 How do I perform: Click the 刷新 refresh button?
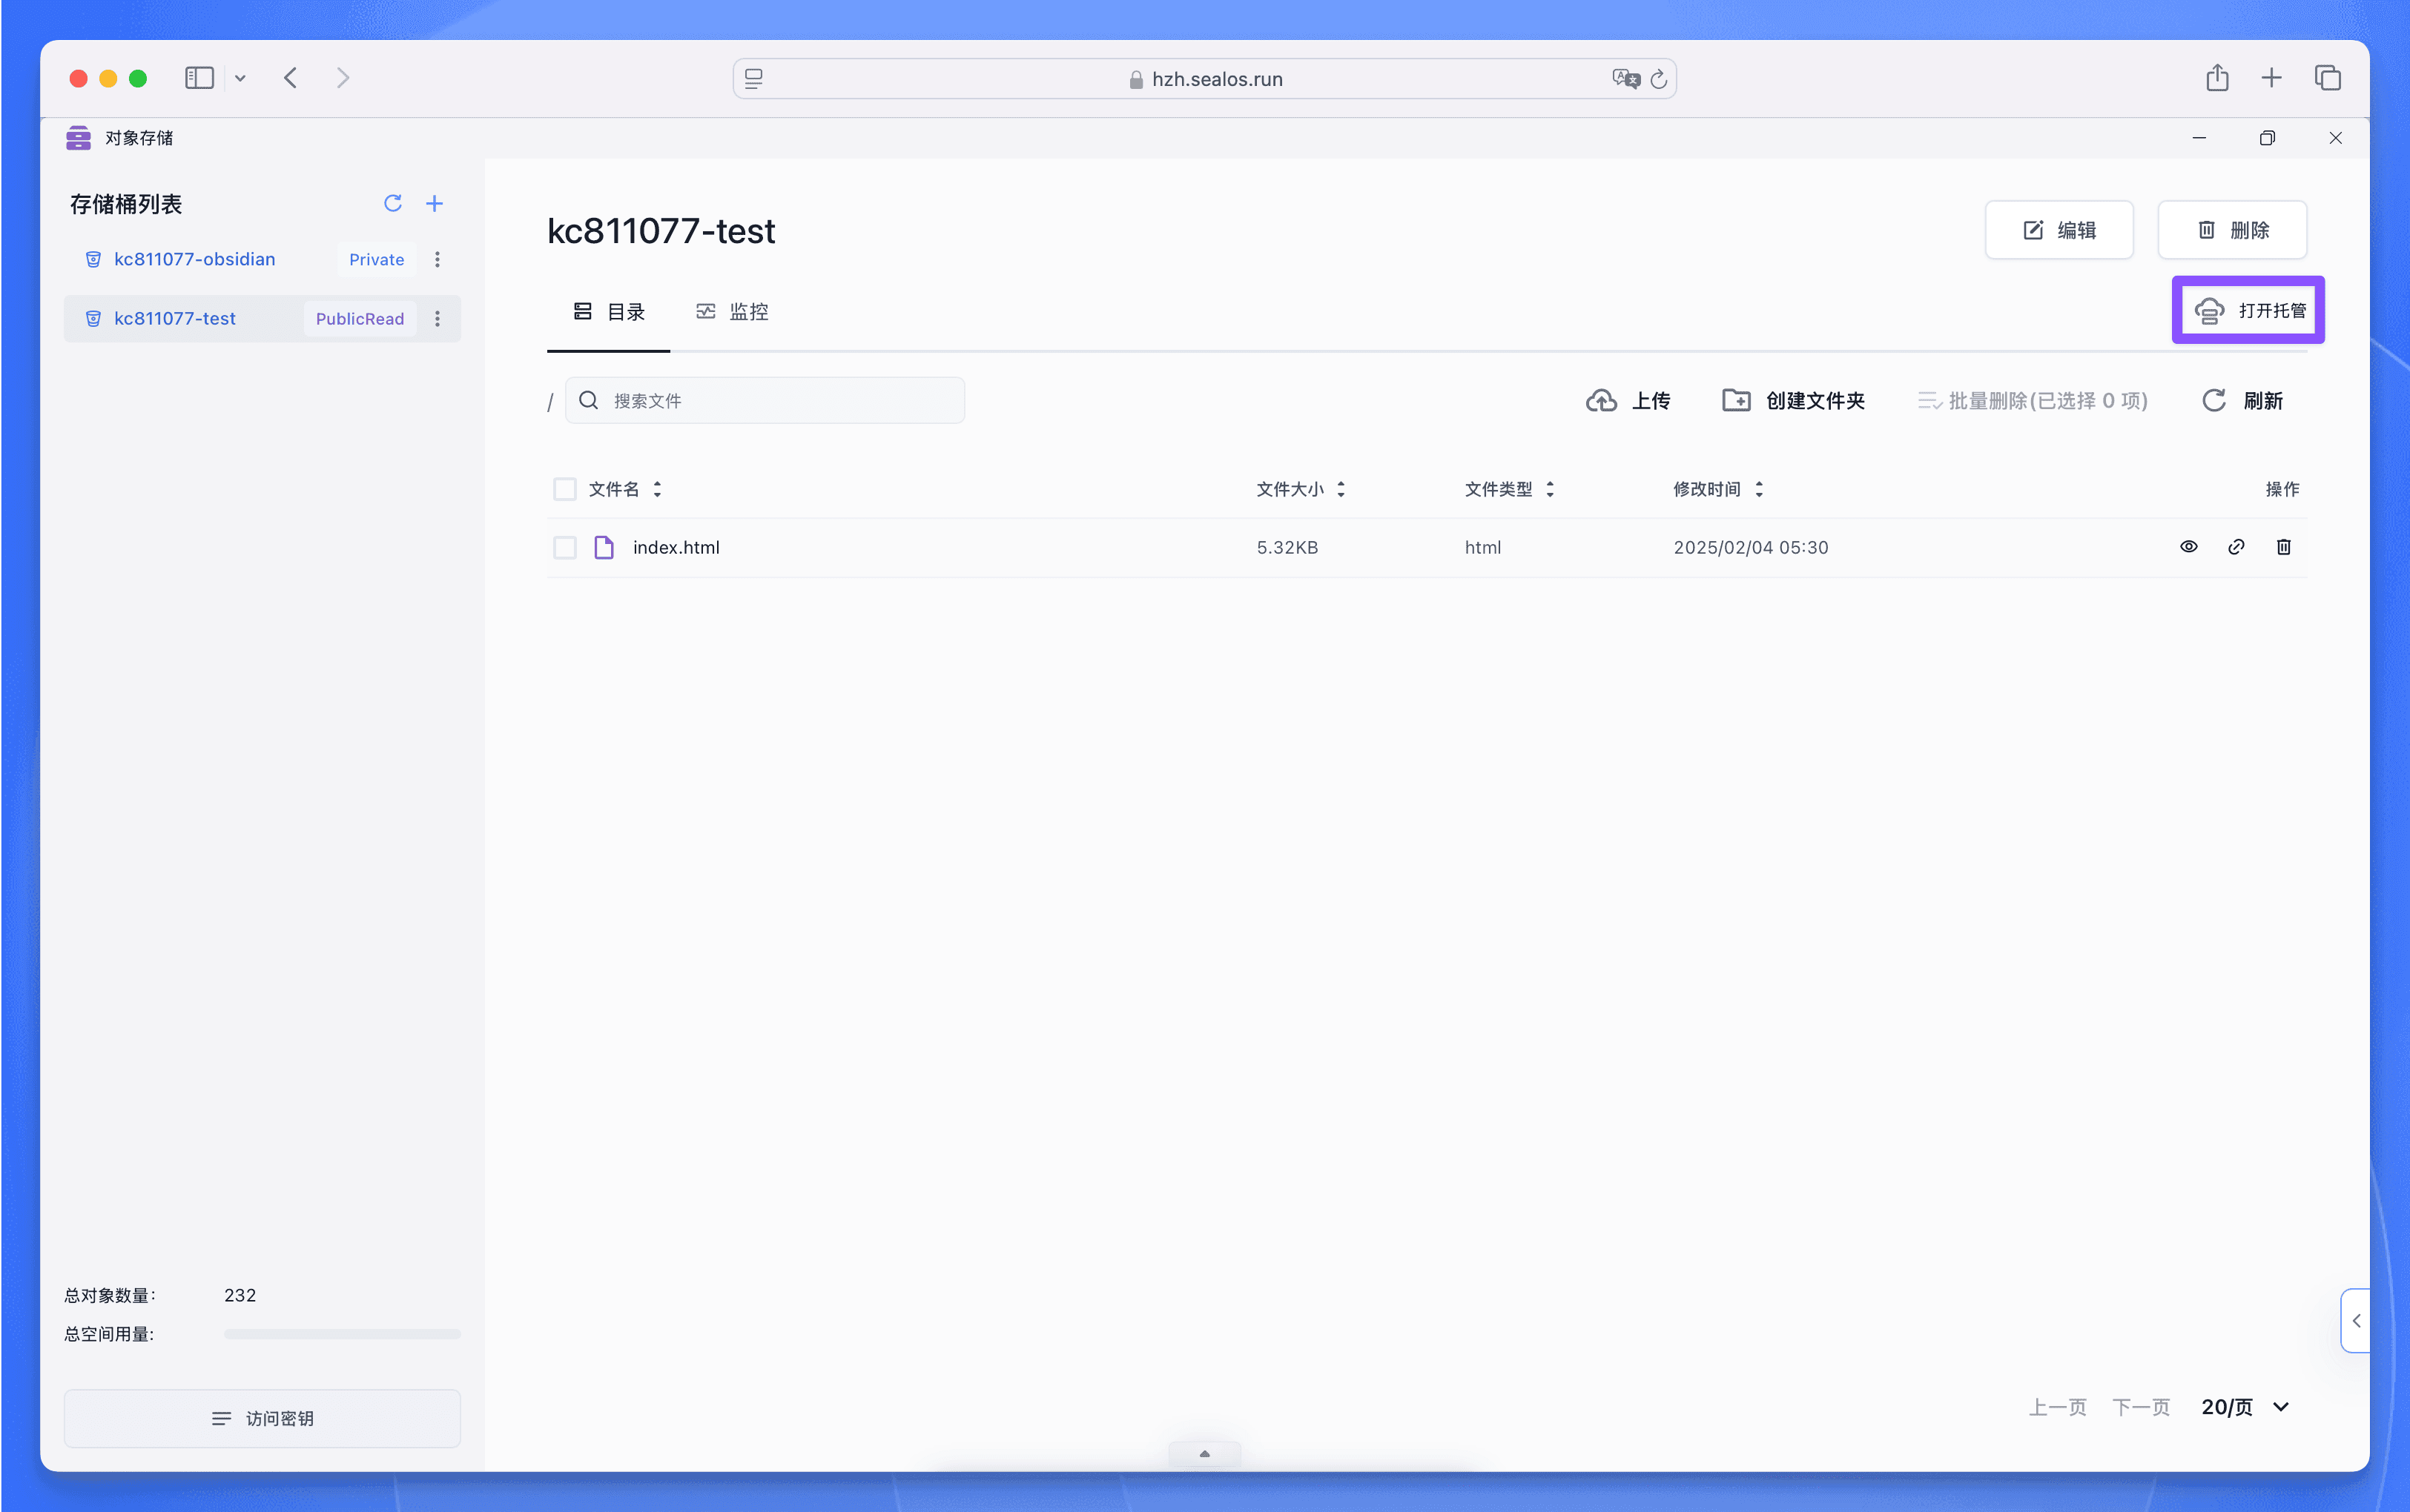[x=2242, y=400]
